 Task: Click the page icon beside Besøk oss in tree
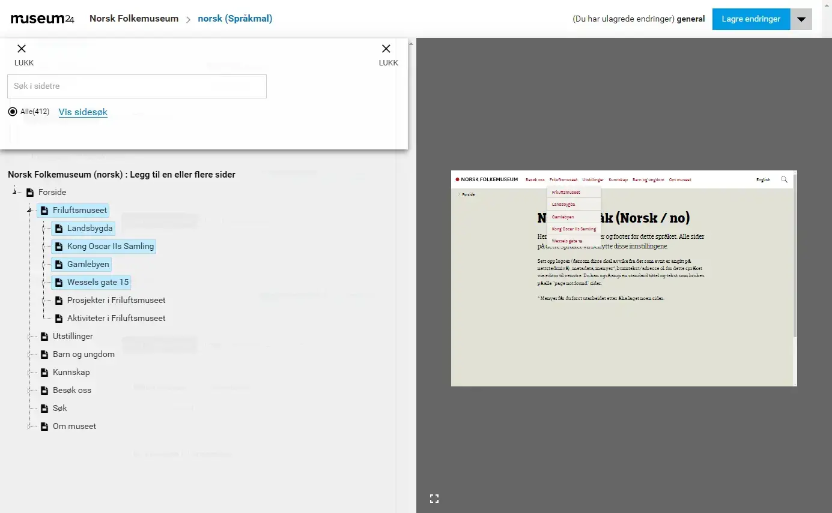click(x=44, y=391)
